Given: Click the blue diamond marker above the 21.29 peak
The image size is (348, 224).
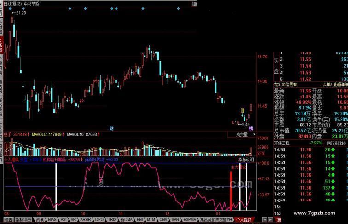Looking at the screenshot, I should click(10, 9).
